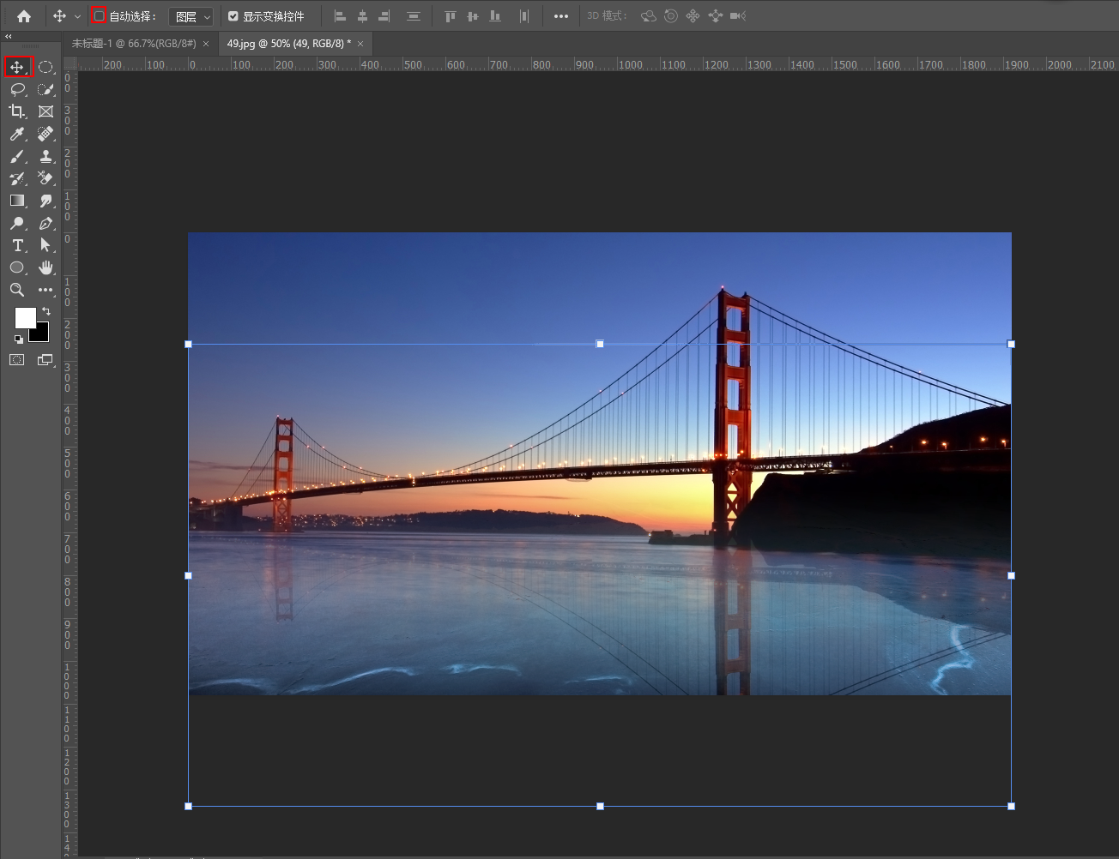Uncheck the 显示变换控件 checkbox
The image size is (1119, 859).
click(x=233, y=16)
